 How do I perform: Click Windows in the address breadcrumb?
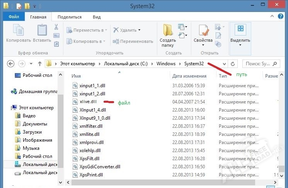tap(166, 64)
